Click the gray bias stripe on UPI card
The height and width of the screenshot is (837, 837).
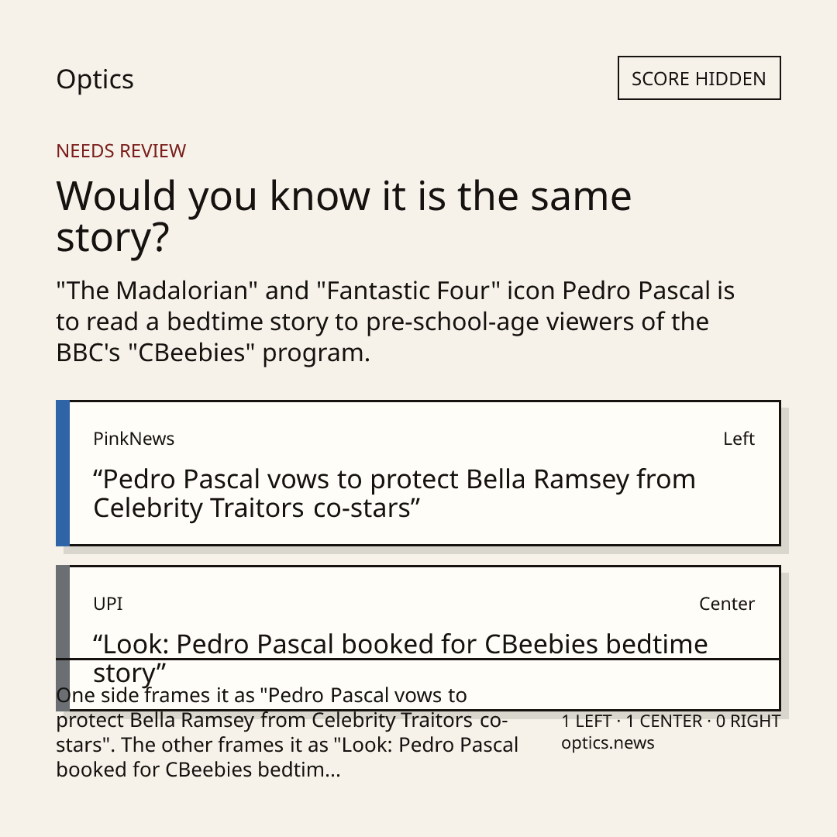pos(63,638)
